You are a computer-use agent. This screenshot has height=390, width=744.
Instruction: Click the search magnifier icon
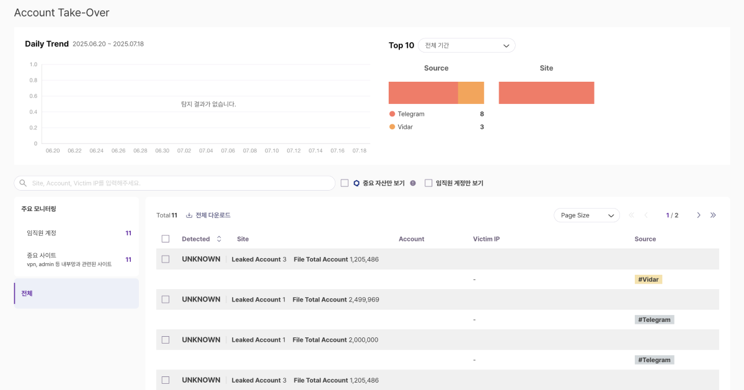tap(23, 183)
